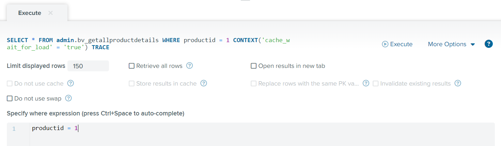Click help icon next to Do not use cache
Image resolution: width=501 pixels, height=146 pixels.
[x=71, y=83]
